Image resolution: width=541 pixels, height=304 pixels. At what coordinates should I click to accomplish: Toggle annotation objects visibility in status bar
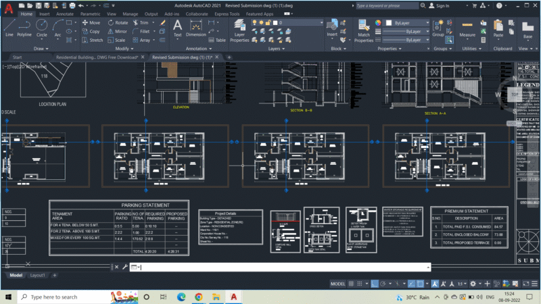click(435, 284)
